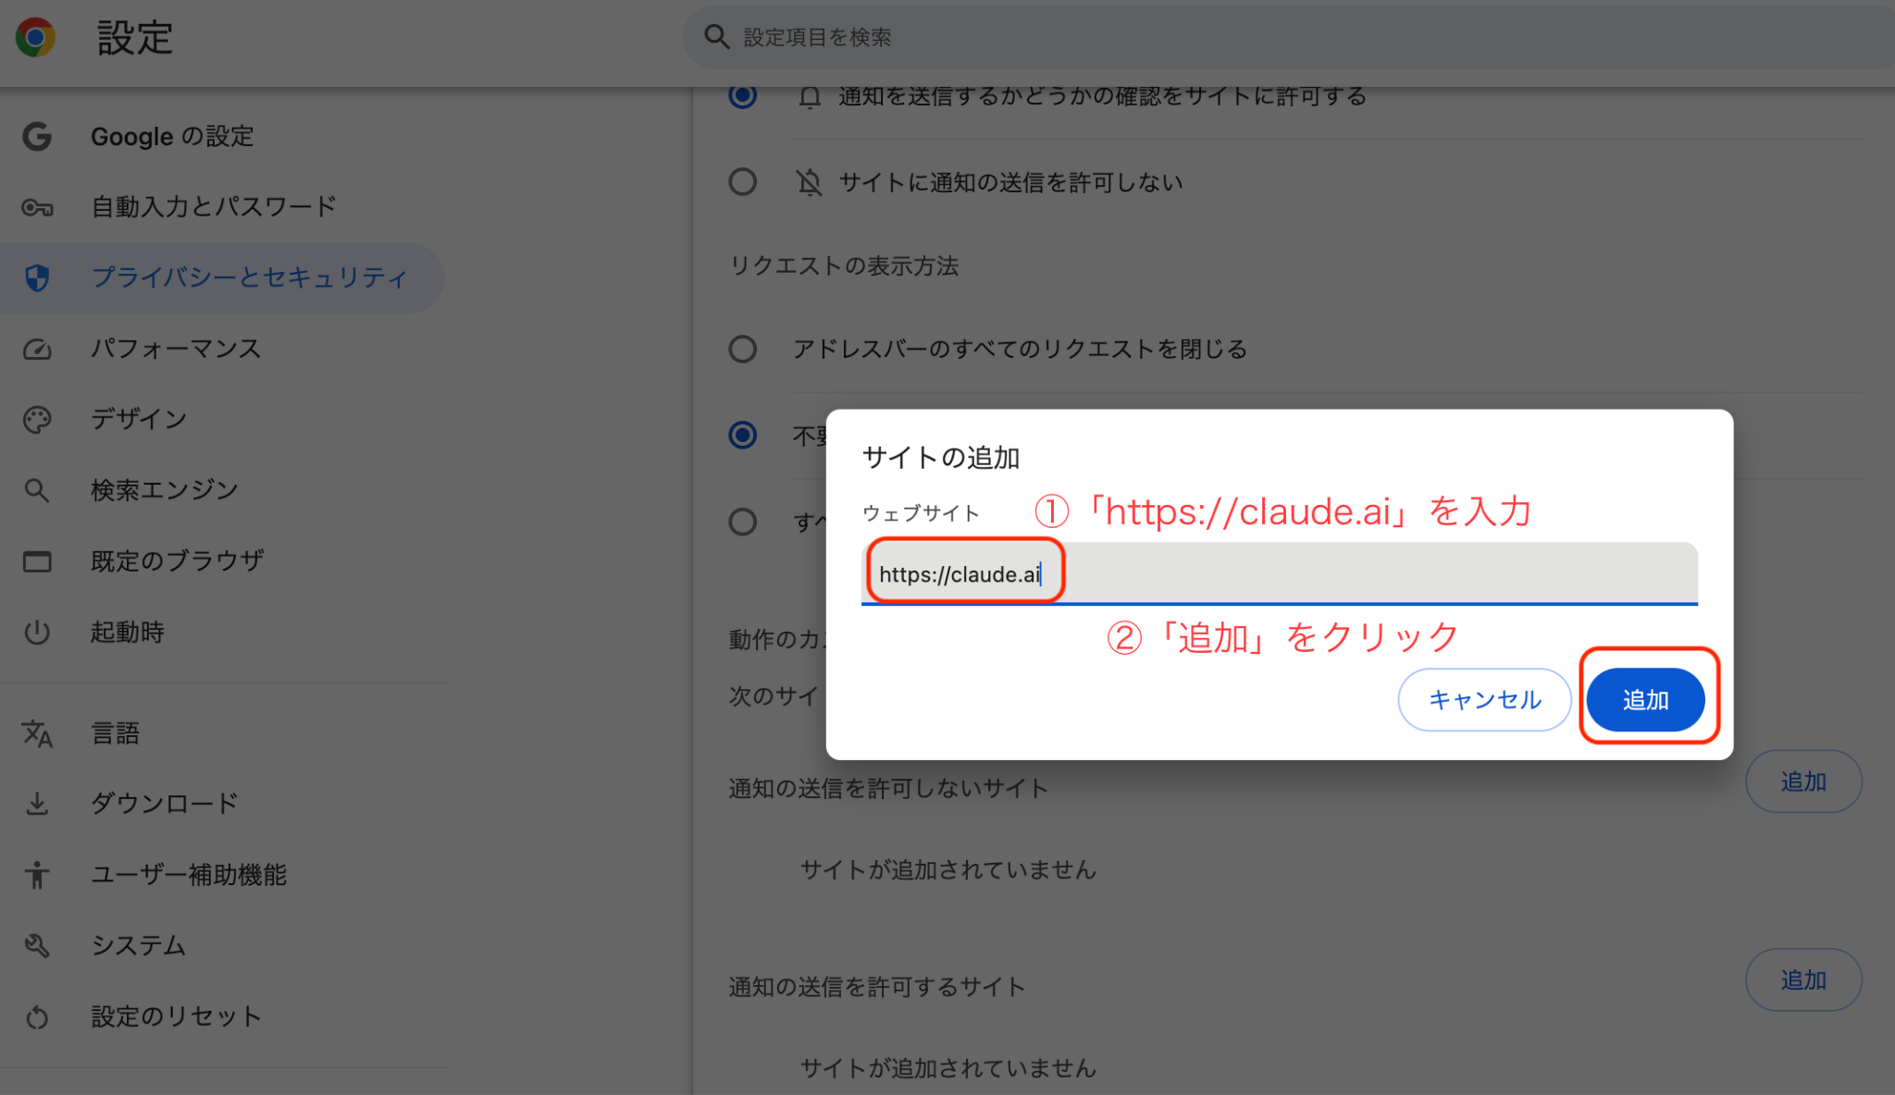1895x1095 pixels.
Task: Select the 検索エンジン magnifier icon
Action: (x=37, y=490)
